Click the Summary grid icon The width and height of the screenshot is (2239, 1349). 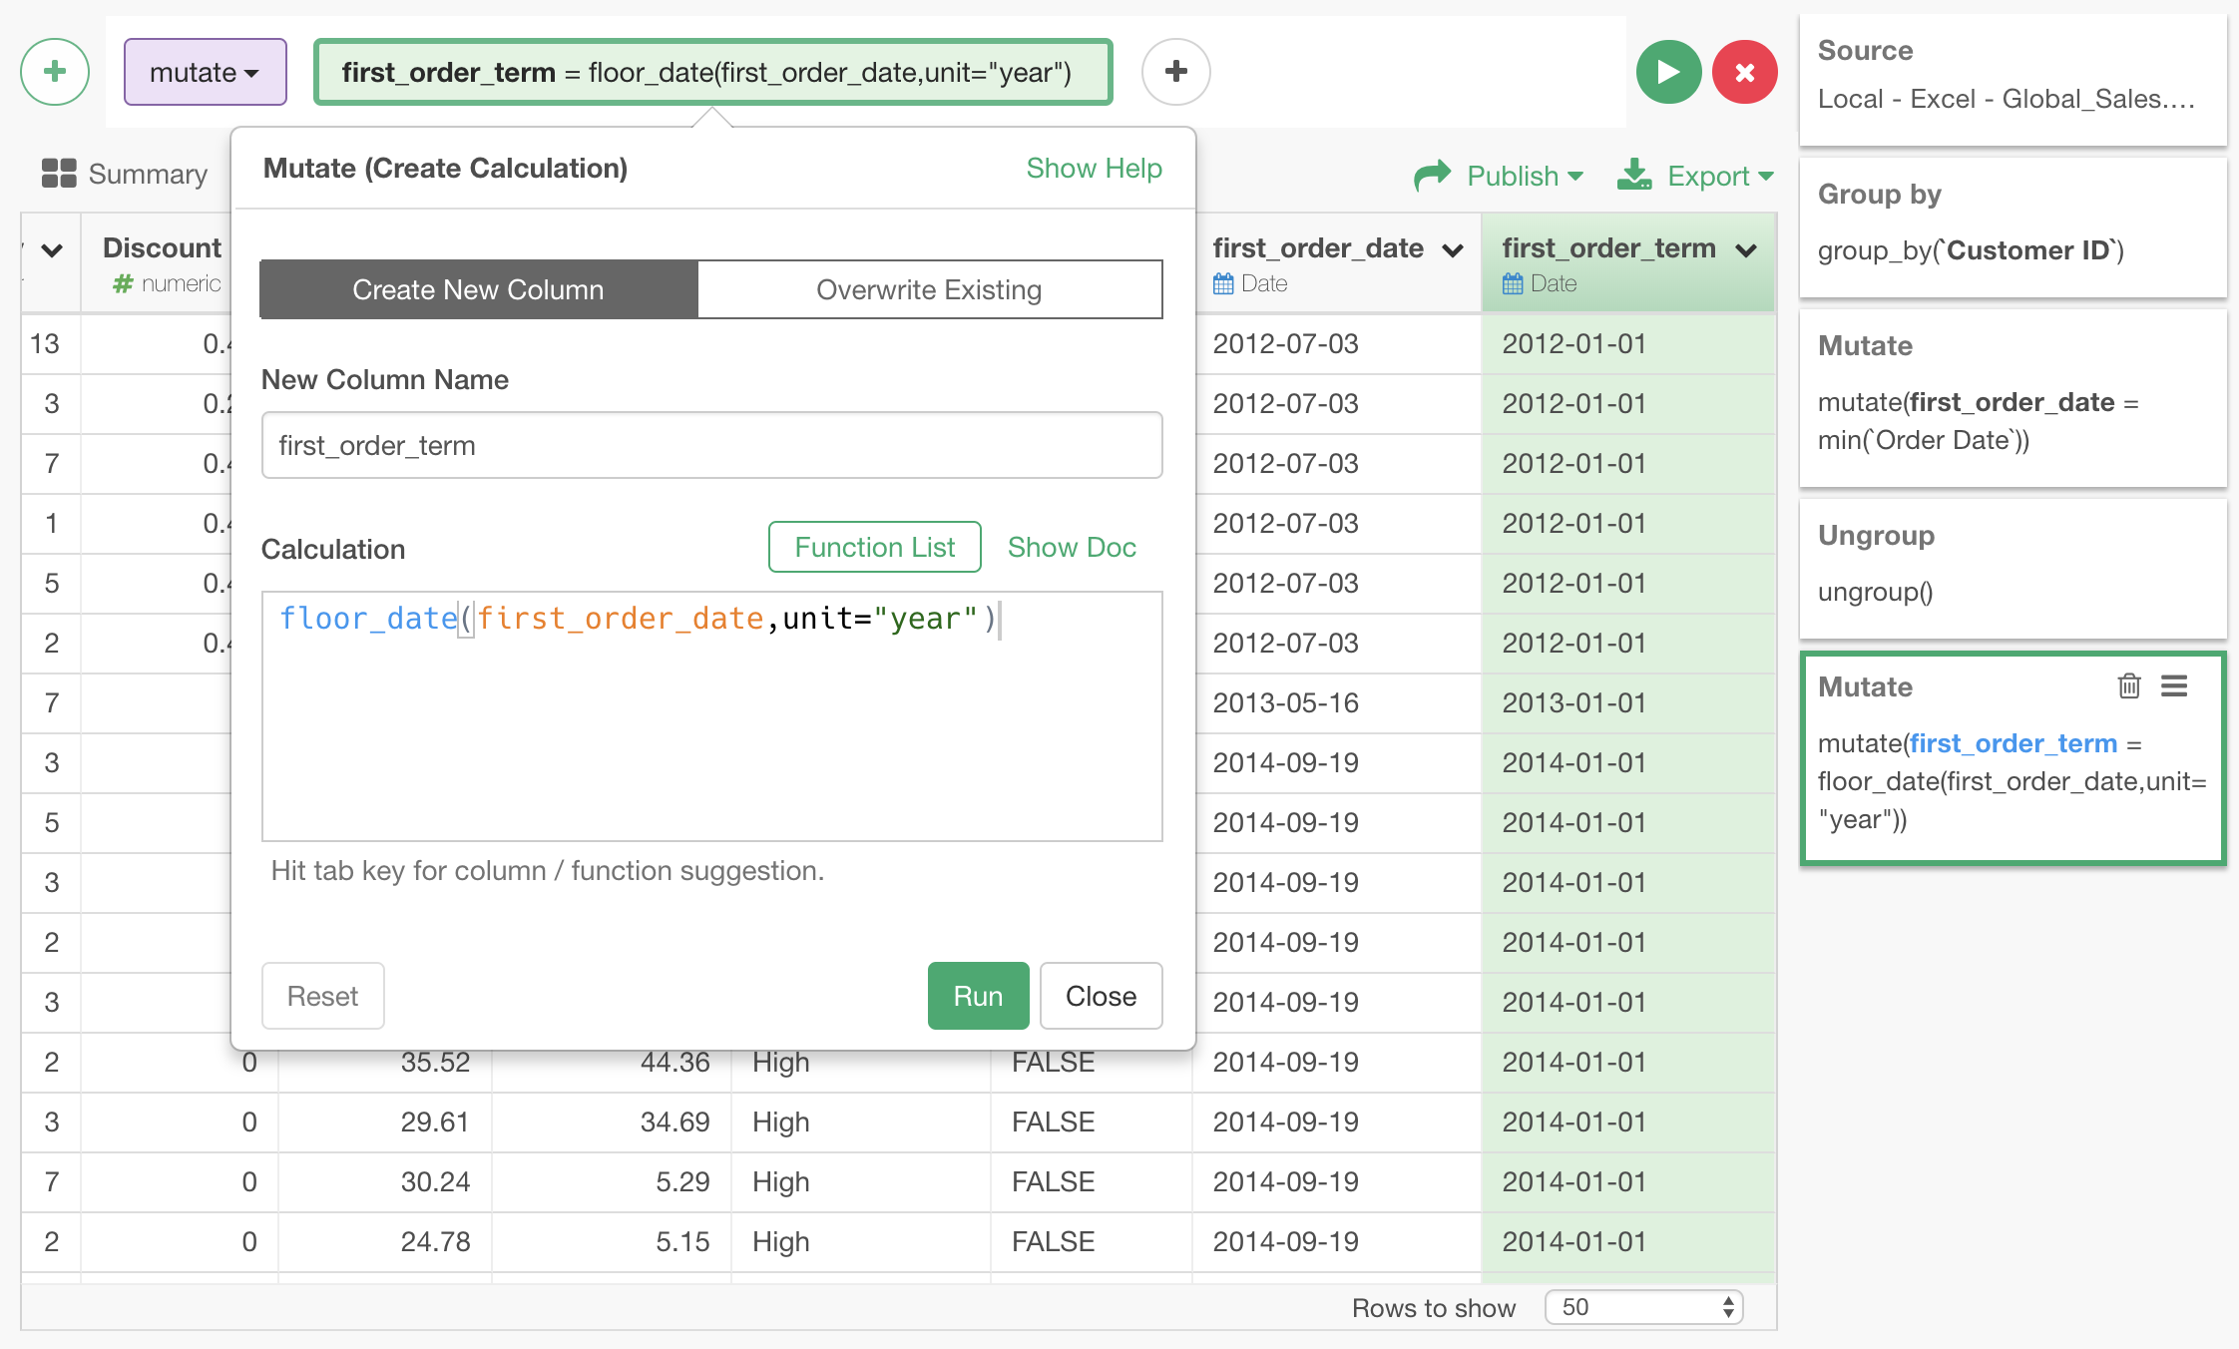click(59, 174)
